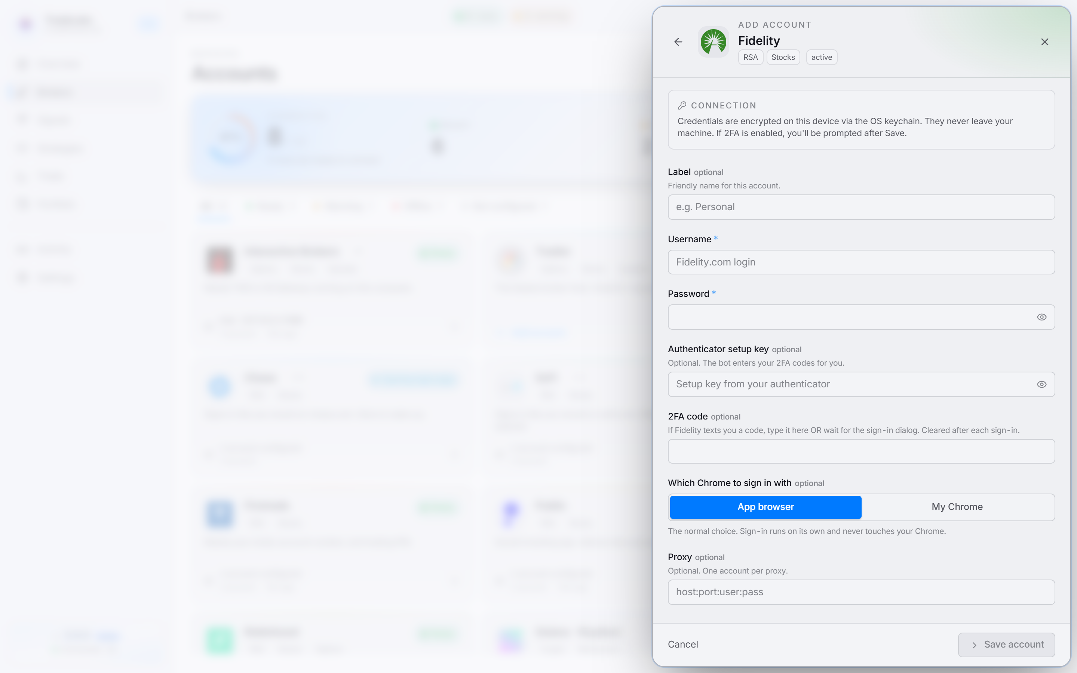Click the Cancel button

point(683,645)
